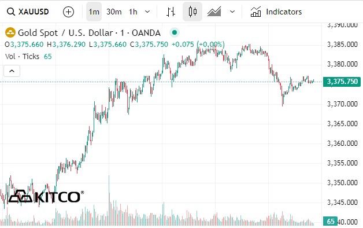Open the Indicators menu
The image size is (363, 228).
276,12
